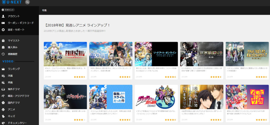The width and height of the screenshot is (270, 125).
Task: Open とある魔術の禁書目録III thumbnail
Action: (111, 54)
